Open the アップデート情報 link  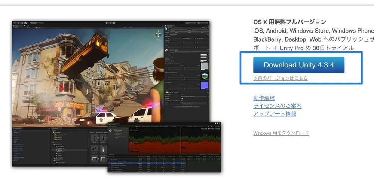tap(275, 113)
